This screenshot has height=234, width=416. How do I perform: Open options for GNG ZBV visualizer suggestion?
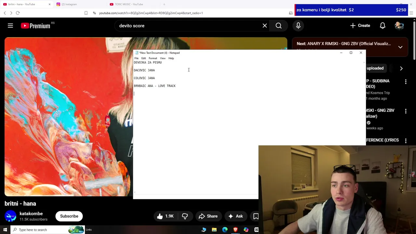(x=406, y=111)
